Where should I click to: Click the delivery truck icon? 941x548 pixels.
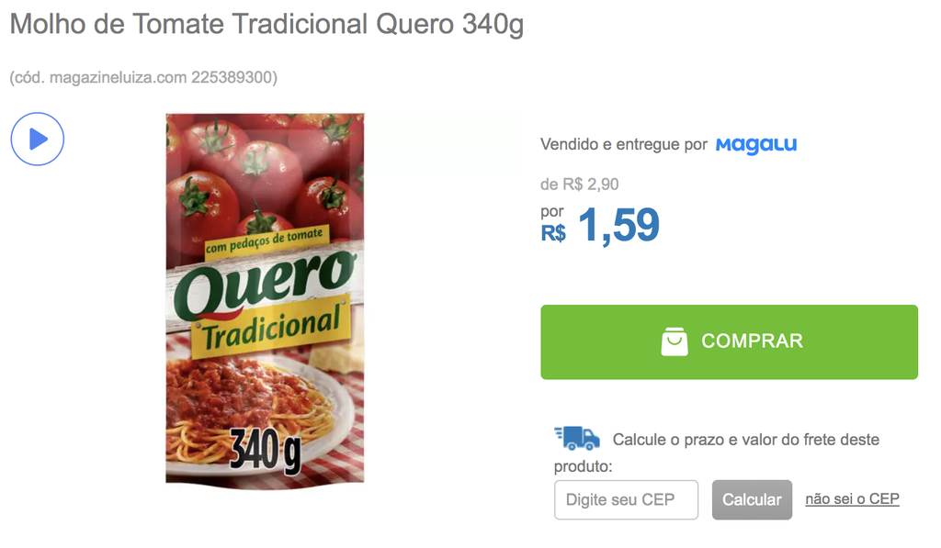point(577,438)
